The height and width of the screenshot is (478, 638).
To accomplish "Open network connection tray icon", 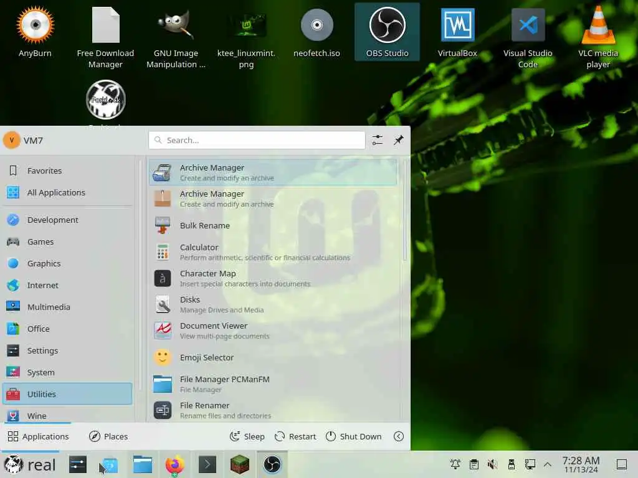I will click(x=530, y=464).
